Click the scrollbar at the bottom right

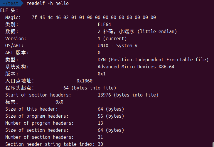[213, 144]
